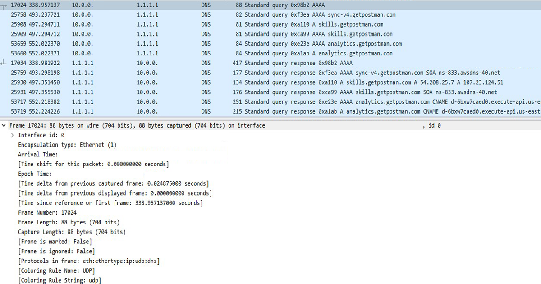Select Frame Length: 88 bytes line
The height and width of the screenshot is (284, 541).
(x=69, y=223)
